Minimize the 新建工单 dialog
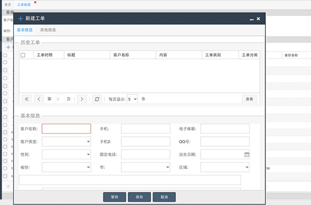Image resolution: width=311 pixels, height=205 pixels. [252, 19]
